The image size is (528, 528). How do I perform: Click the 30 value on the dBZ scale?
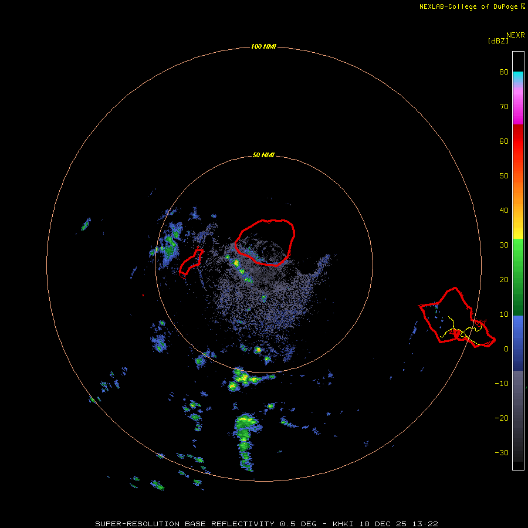click(x=504, y=245)
